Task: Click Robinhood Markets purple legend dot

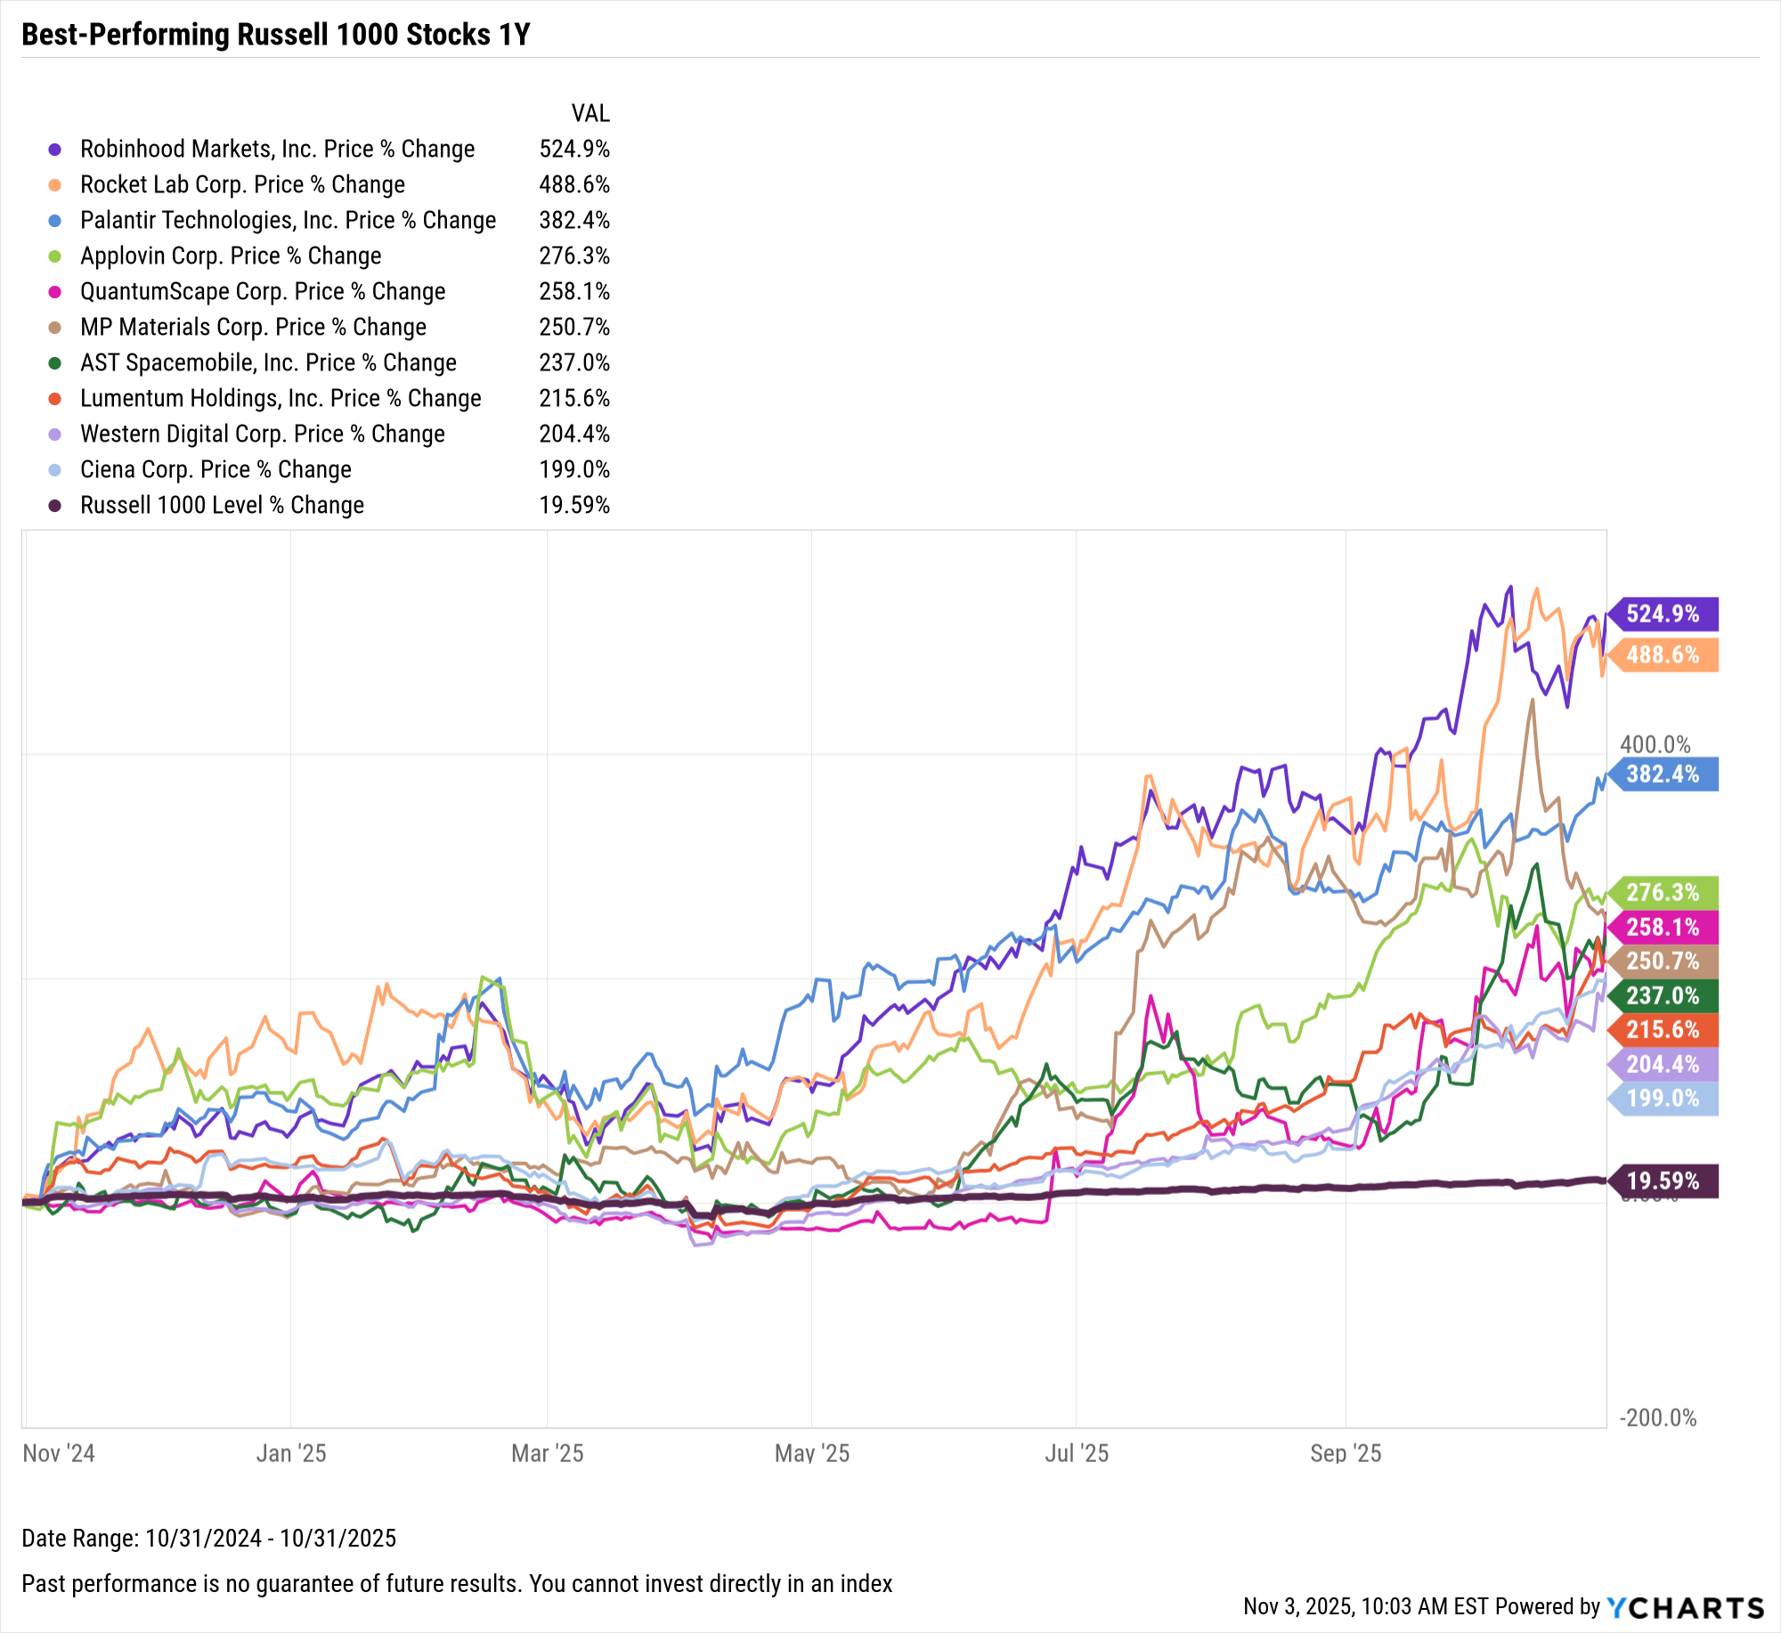Action: 55,150
